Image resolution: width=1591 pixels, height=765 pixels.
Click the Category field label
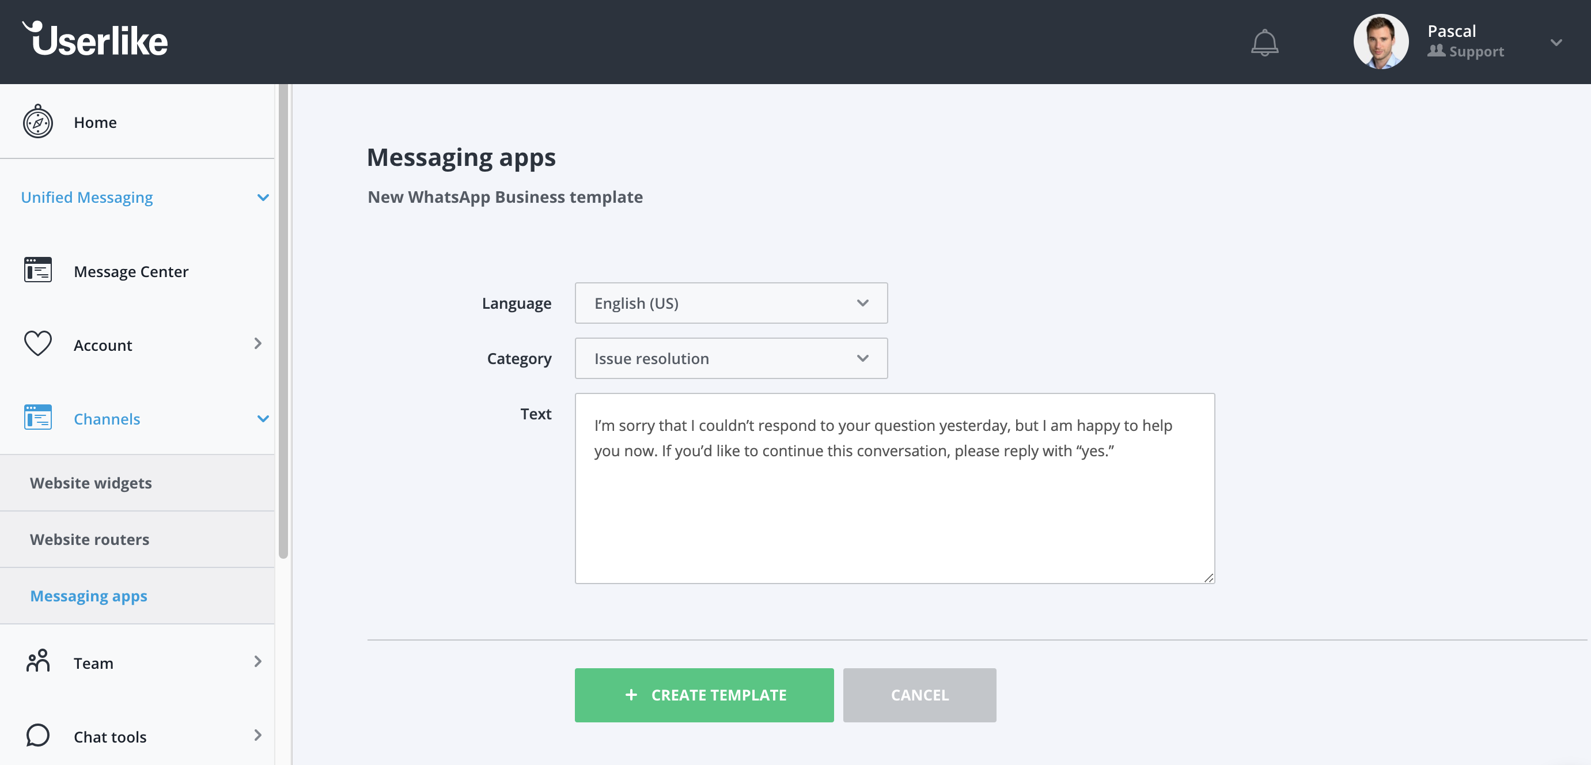(519, 359)
